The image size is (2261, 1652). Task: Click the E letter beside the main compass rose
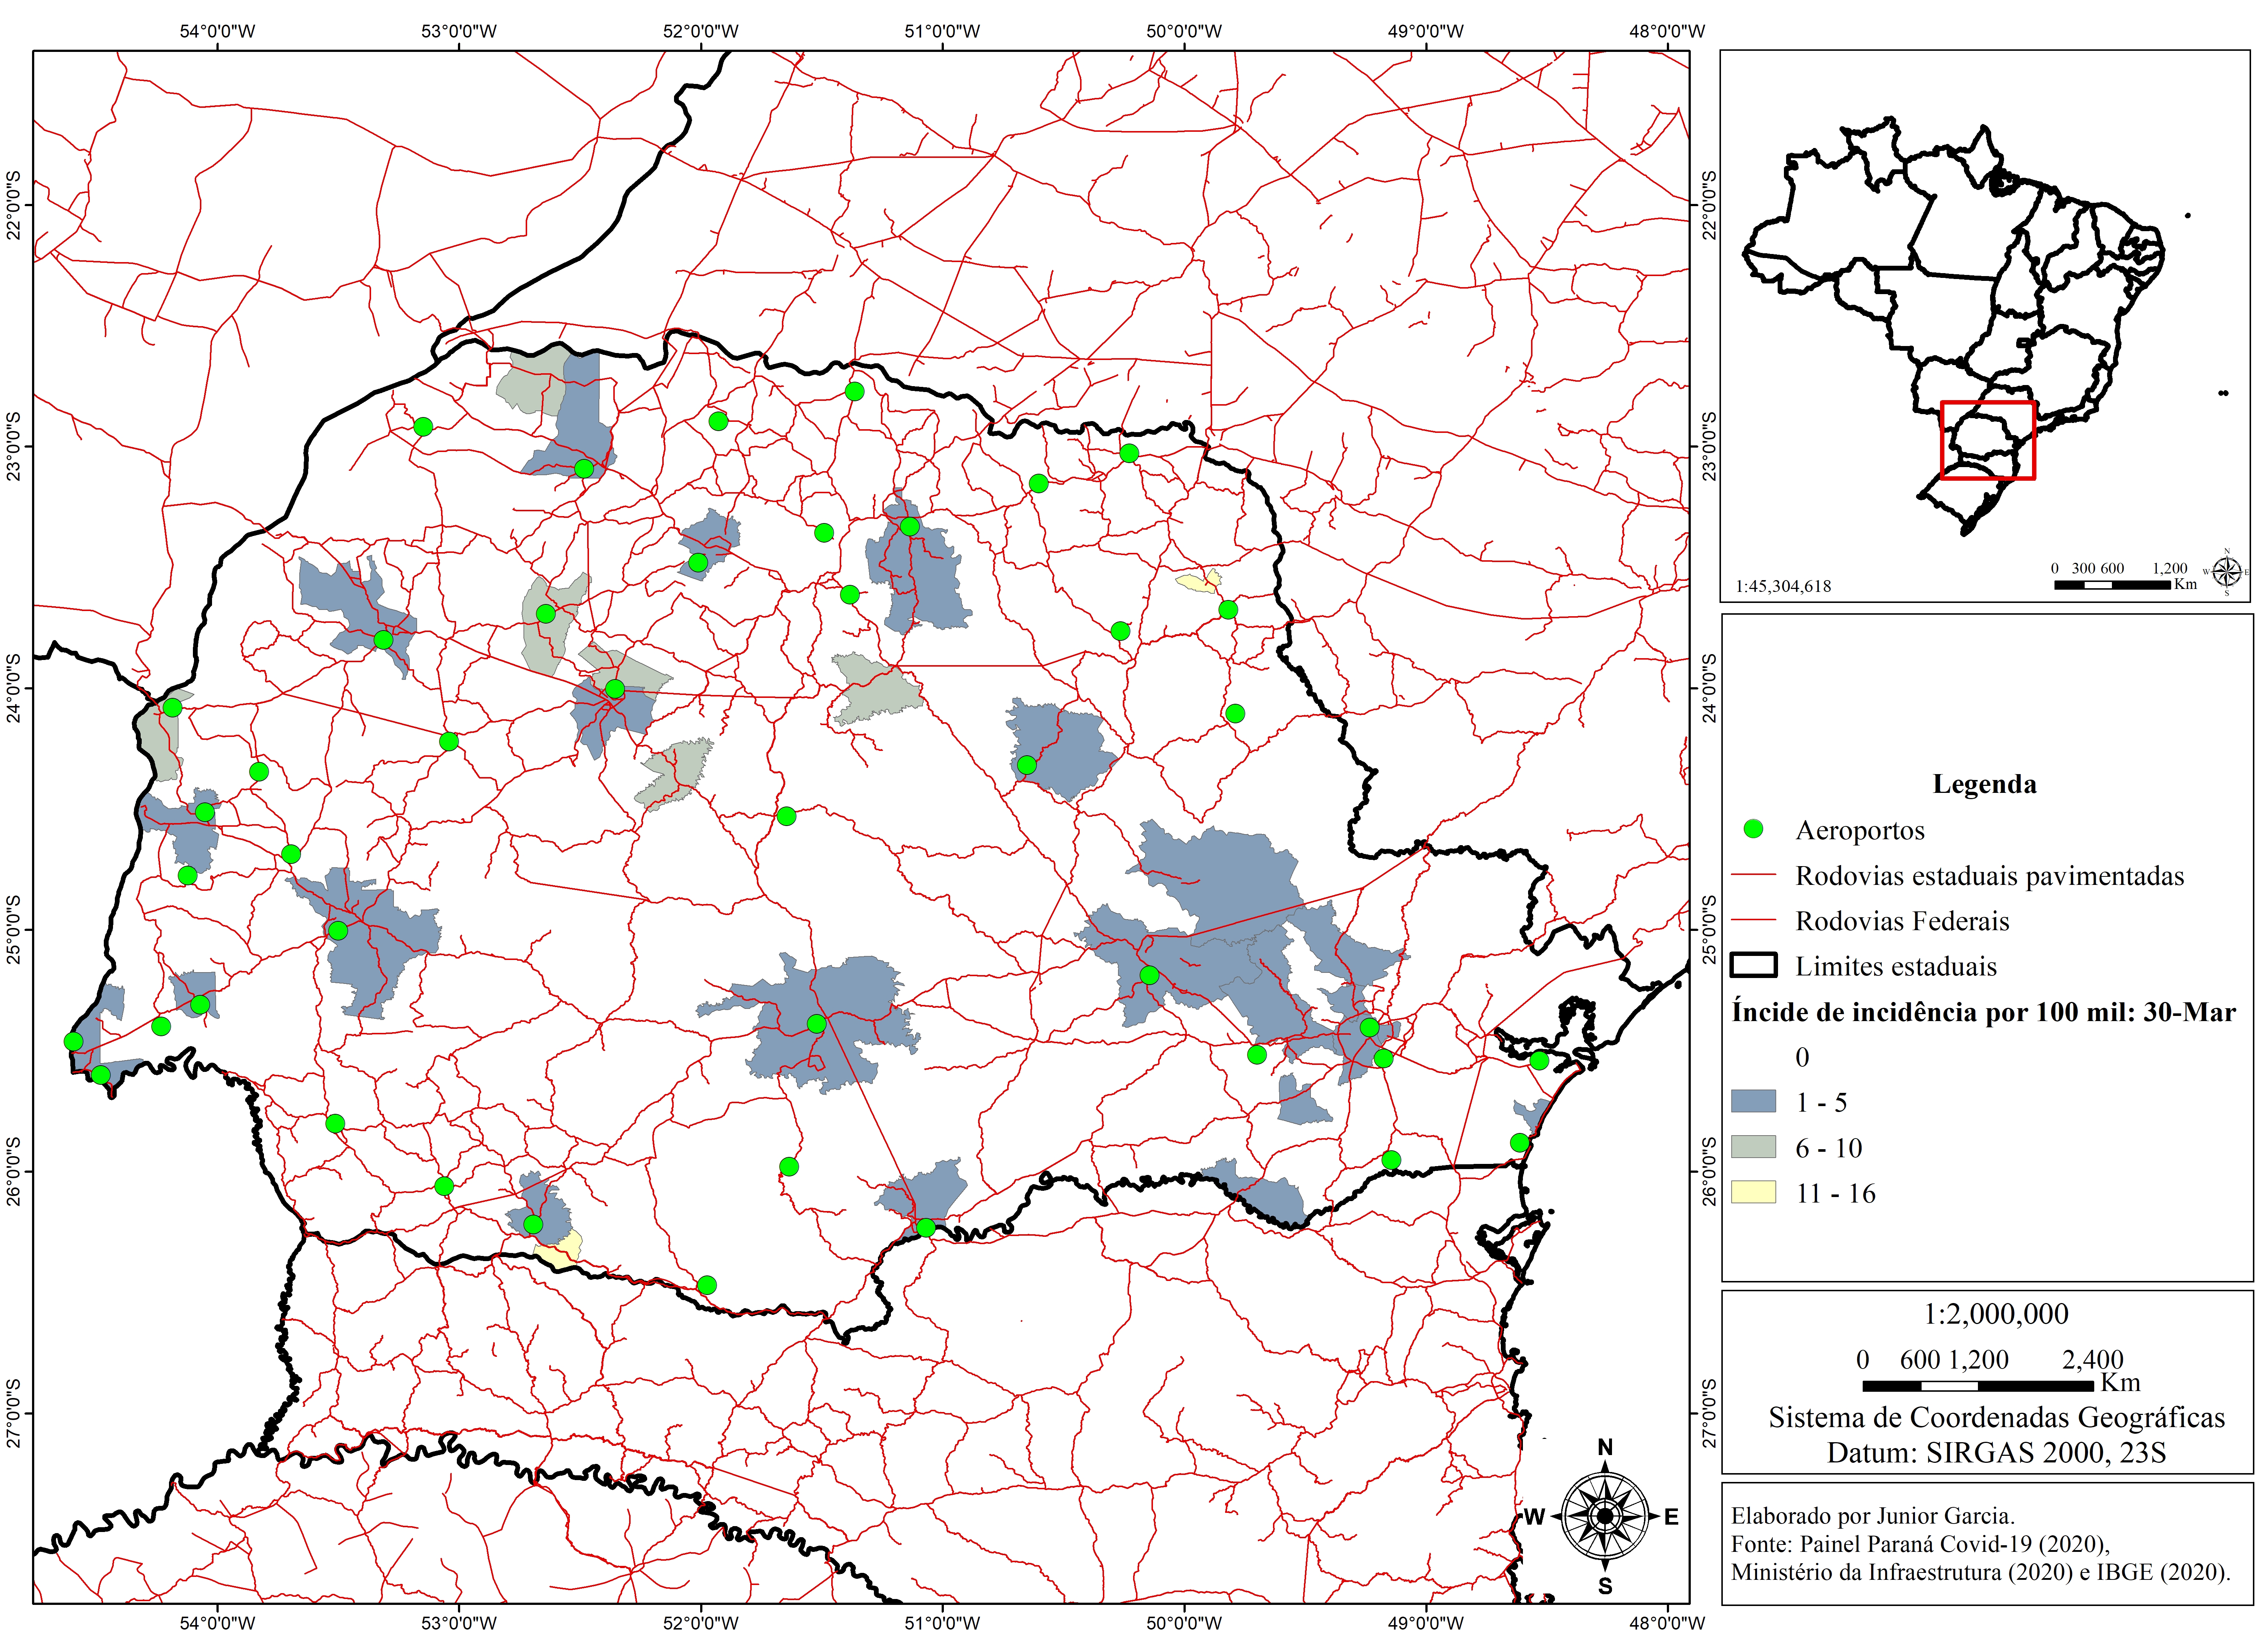pyautogui.click(x=1670, y=1517)
